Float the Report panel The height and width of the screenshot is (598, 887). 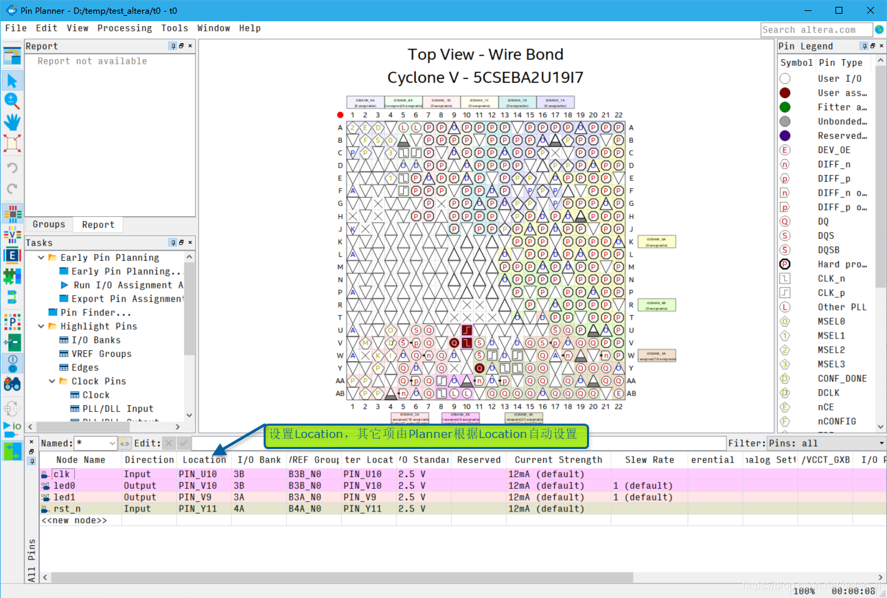(x=181, y=46)
